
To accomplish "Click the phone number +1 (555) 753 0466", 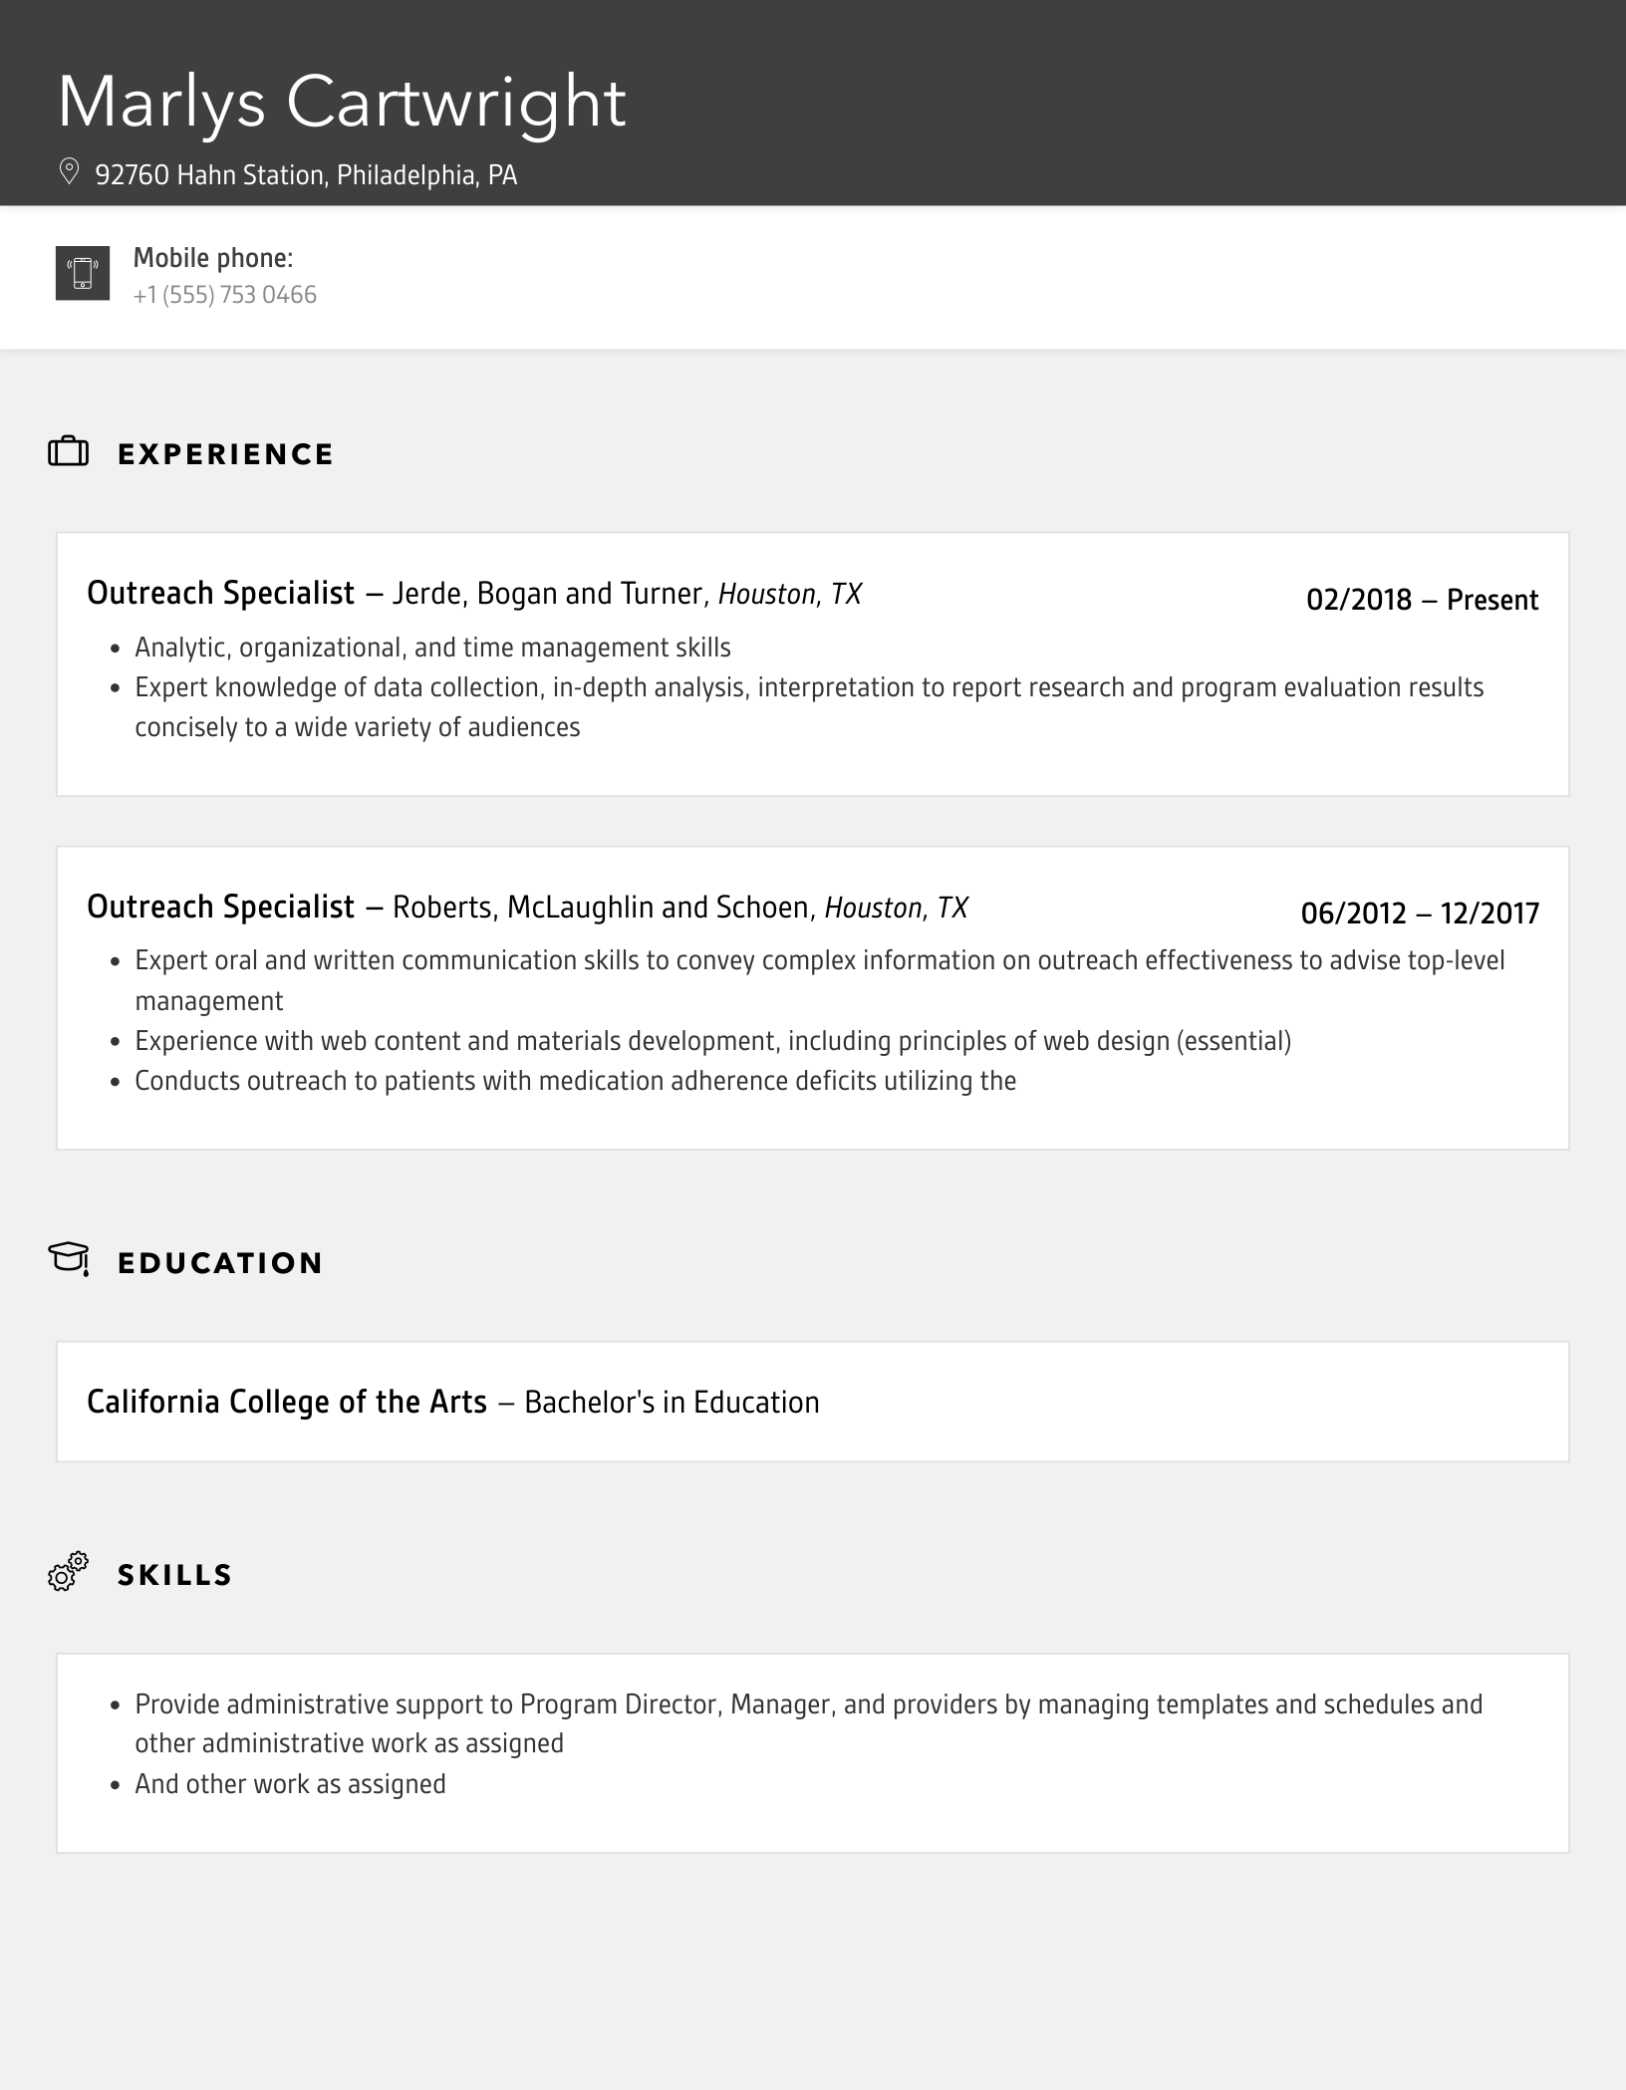I will coord(225,295).
